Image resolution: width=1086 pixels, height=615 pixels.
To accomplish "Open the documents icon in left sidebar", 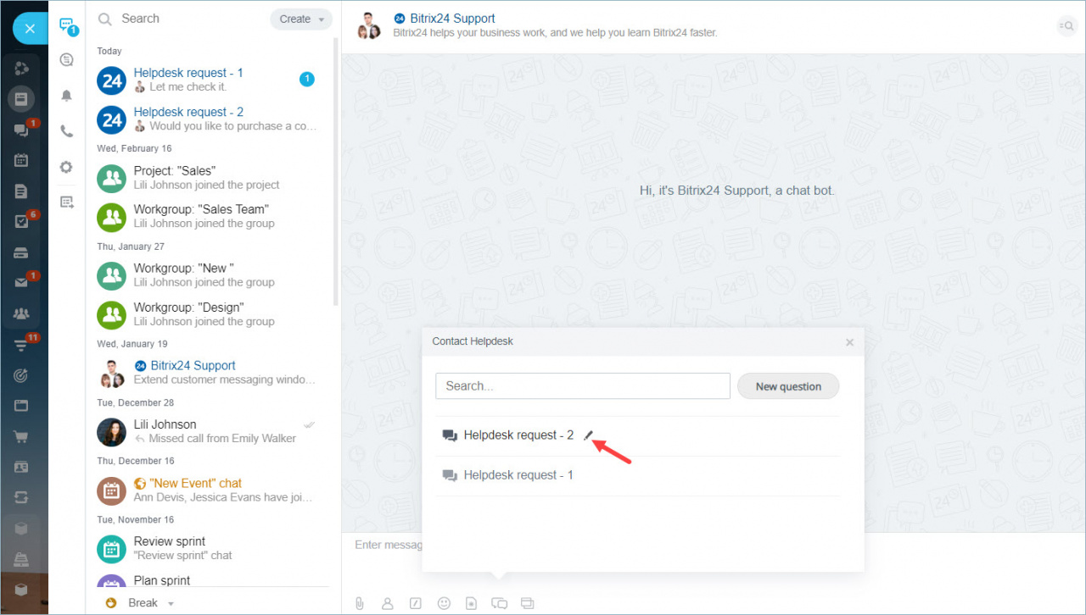I will click(x=22, y=191).
